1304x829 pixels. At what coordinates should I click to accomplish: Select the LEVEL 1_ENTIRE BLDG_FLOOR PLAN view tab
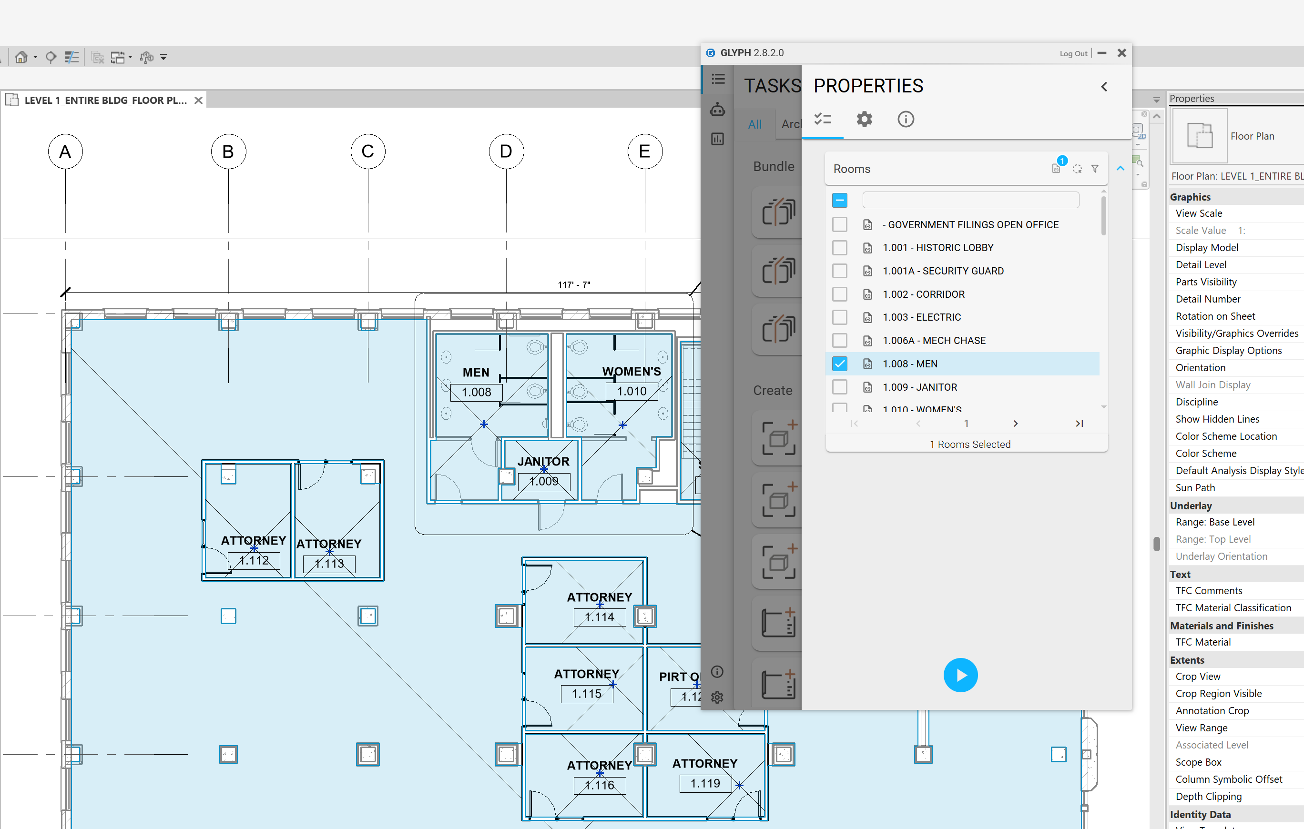105,100
